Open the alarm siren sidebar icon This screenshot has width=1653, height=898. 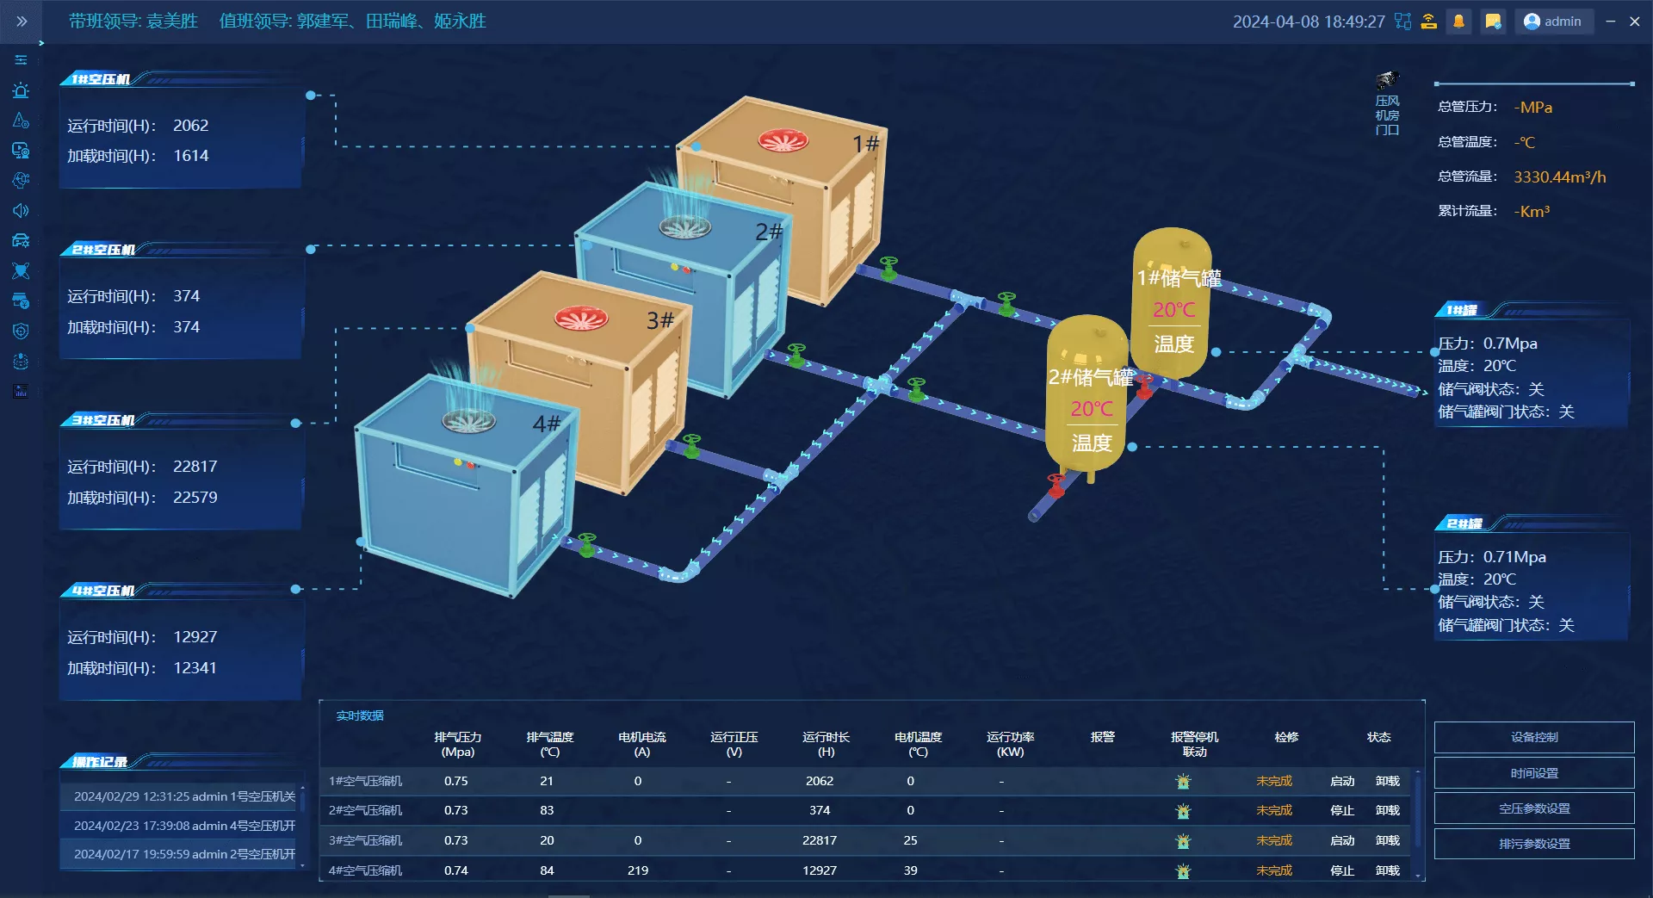point(21,90)
